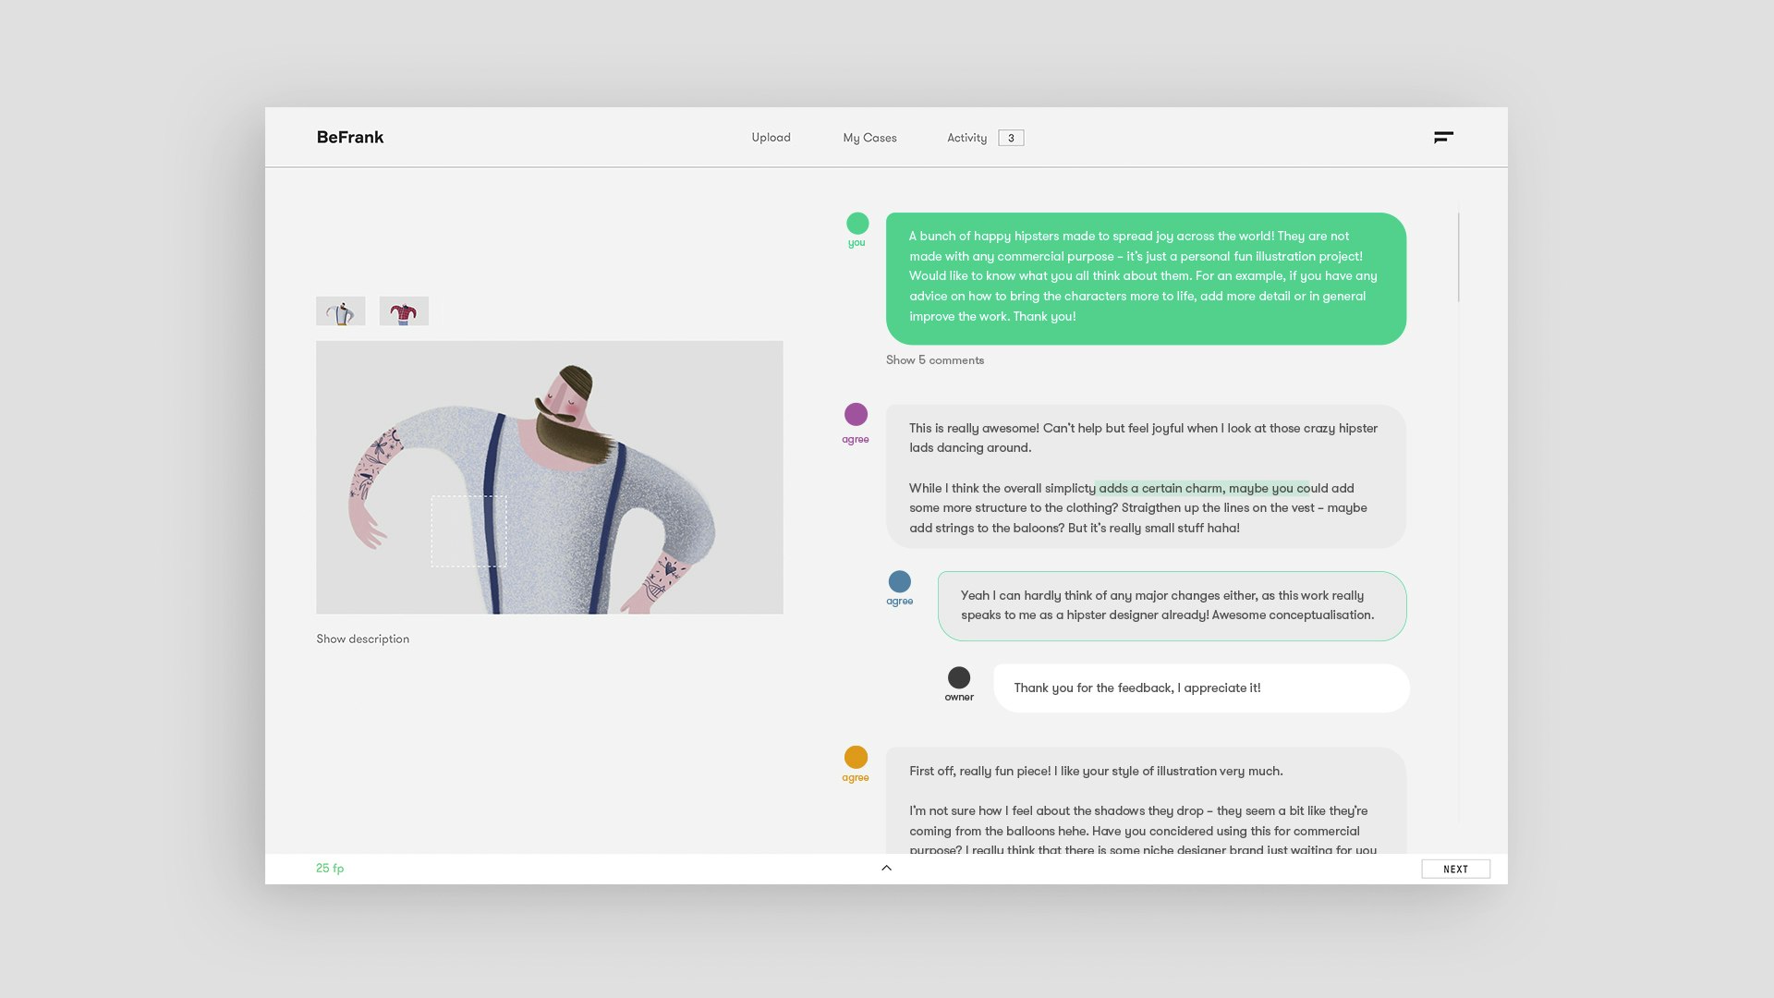This screenshot has width=1774, height=998.
Task: Open the hamburger menu icon
Action: [x=1443, y=137]
